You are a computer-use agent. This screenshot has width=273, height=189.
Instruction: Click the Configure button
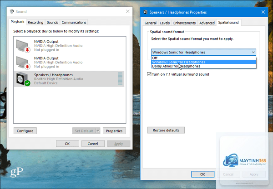[x=25, y=131]
